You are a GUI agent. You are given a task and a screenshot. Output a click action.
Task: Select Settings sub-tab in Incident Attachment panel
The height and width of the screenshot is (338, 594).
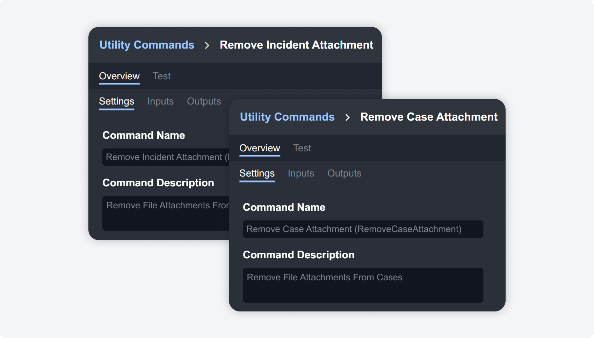(x=116, y=101)
